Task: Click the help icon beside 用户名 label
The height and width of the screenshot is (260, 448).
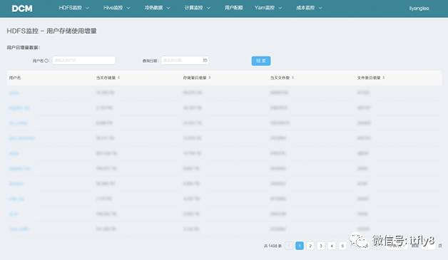Action: point(46,61)
